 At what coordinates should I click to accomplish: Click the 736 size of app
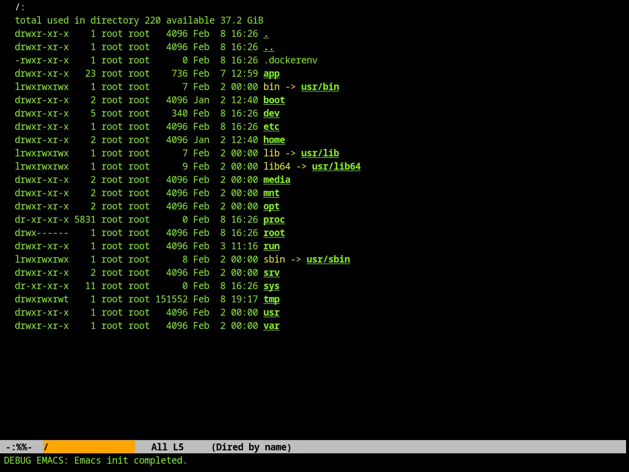[x=179, y=74]
